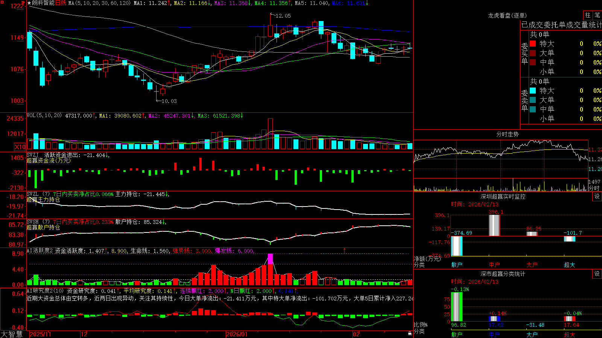The width and height of the screenshot is (602, 338).
Task: Select the 日线 period label
Action: 61,3
